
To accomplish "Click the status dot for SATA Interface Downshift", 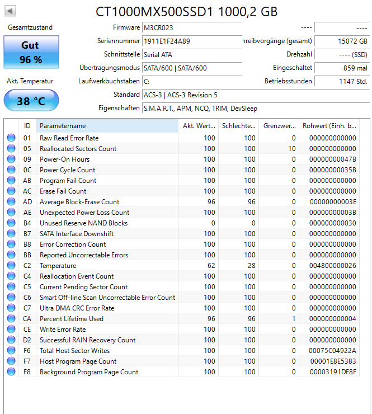I will 11,233.
